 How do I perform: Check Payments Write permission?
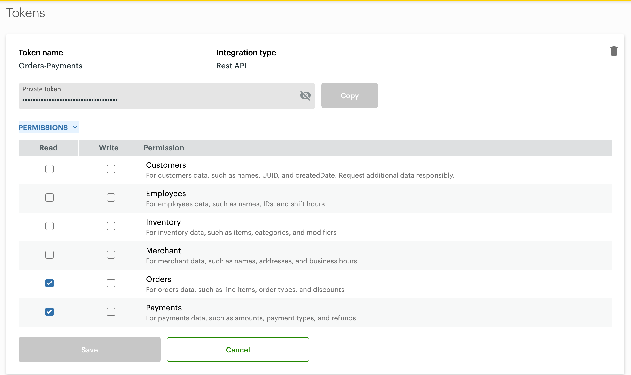pyautogui.click(x=111, y=312)
